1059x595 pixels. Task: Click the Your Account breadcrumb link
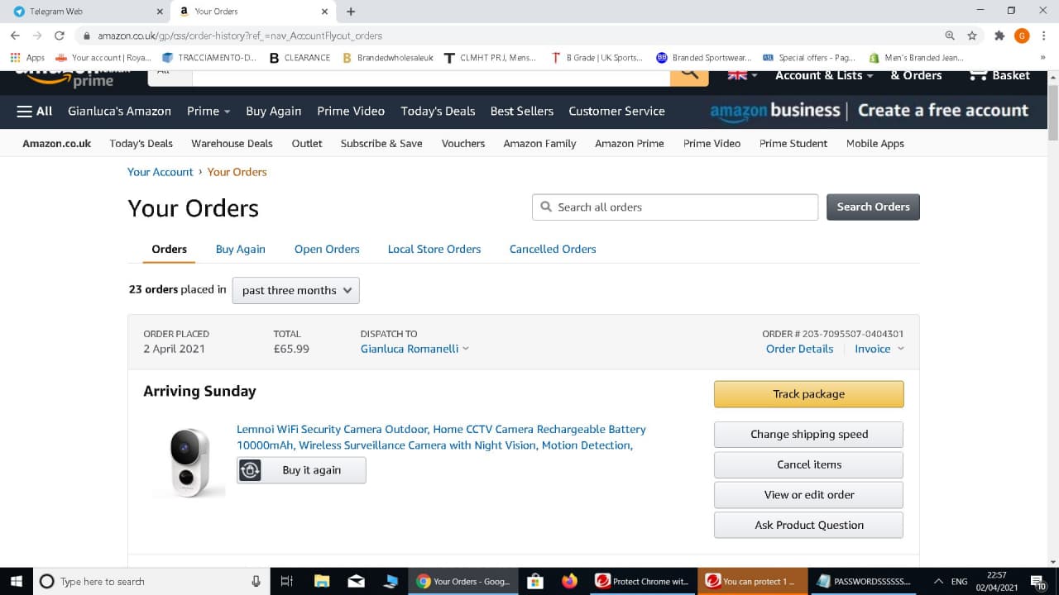160,172
